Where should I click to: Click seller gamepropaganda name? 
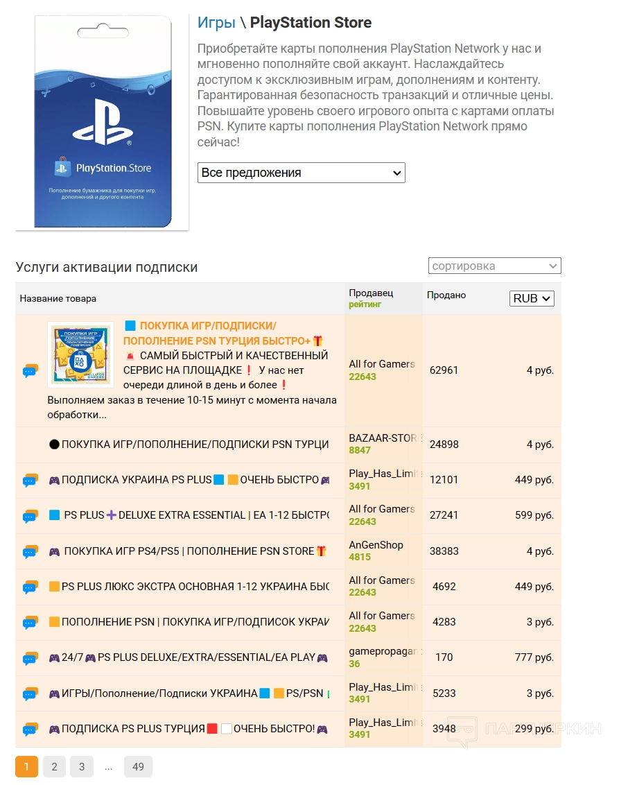[385, 651]
